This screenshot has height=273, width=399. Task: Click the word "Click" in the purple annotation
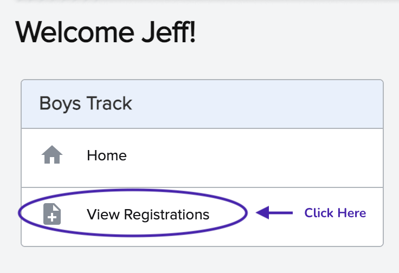319,213
